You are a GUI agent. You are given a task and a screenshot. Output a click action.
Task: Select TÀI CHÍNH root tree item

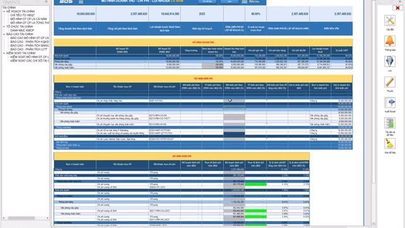pos(9,8)
